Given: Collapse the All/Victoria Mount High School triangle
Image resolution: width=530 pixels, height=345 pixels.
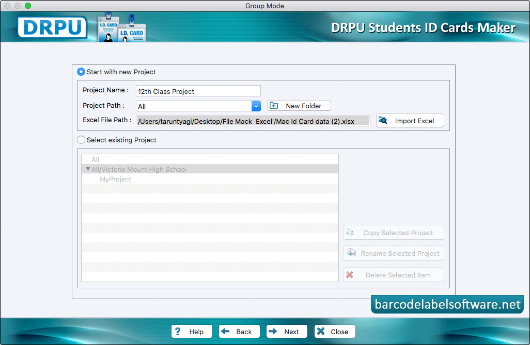Looking at the screenshot, I should 88,169.
